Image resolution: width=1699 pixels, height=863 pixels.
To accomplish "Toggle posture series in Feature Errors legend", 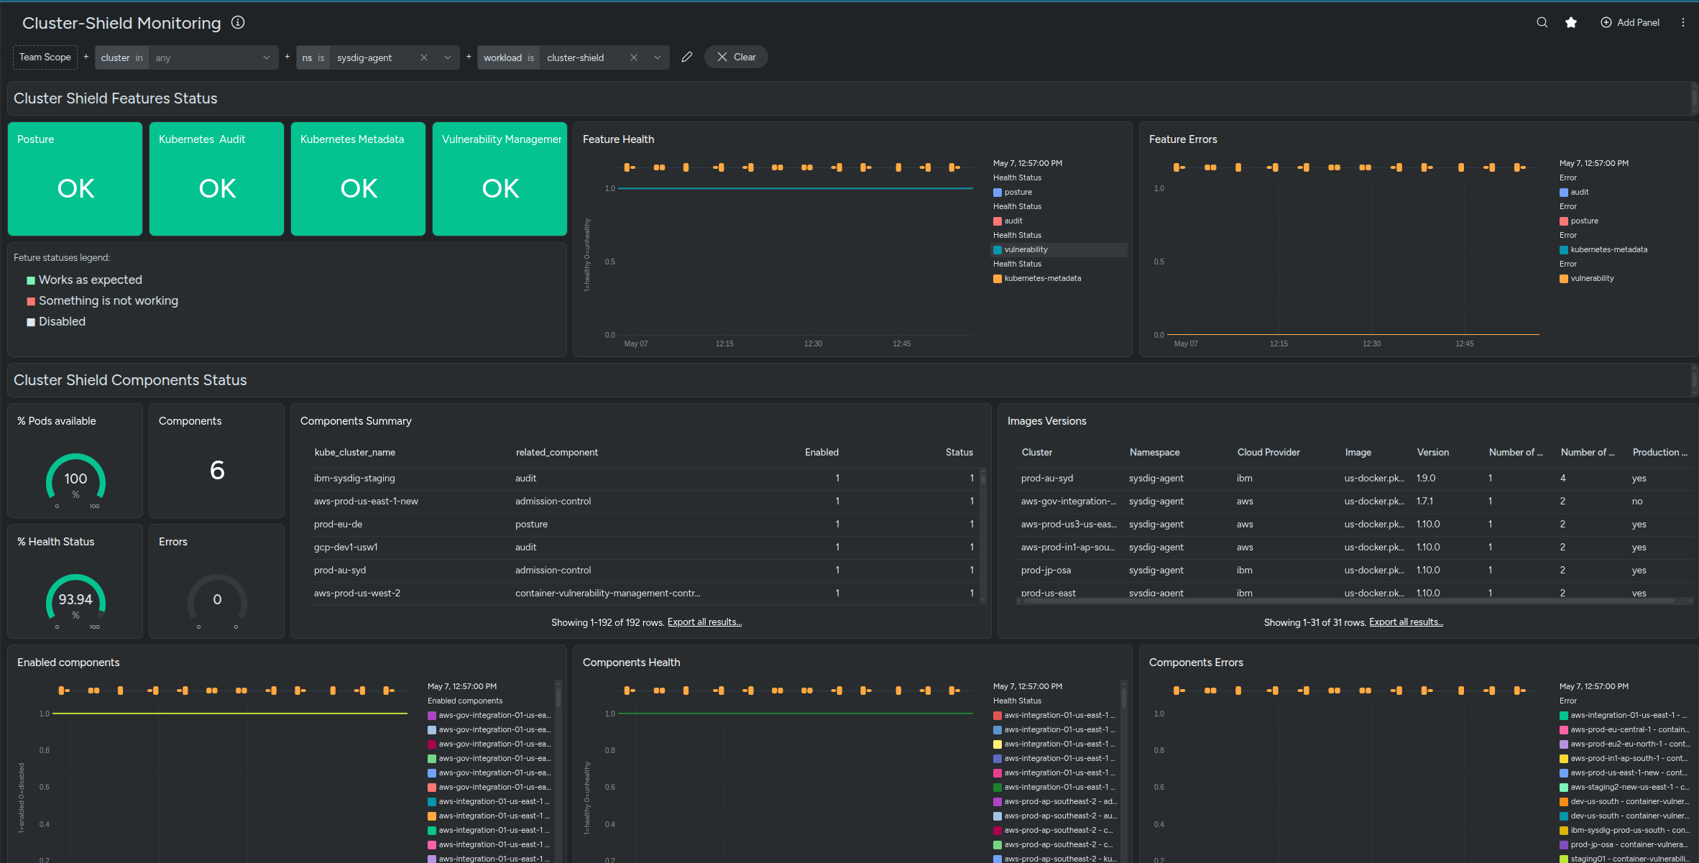I will [x=1579, y=221].
